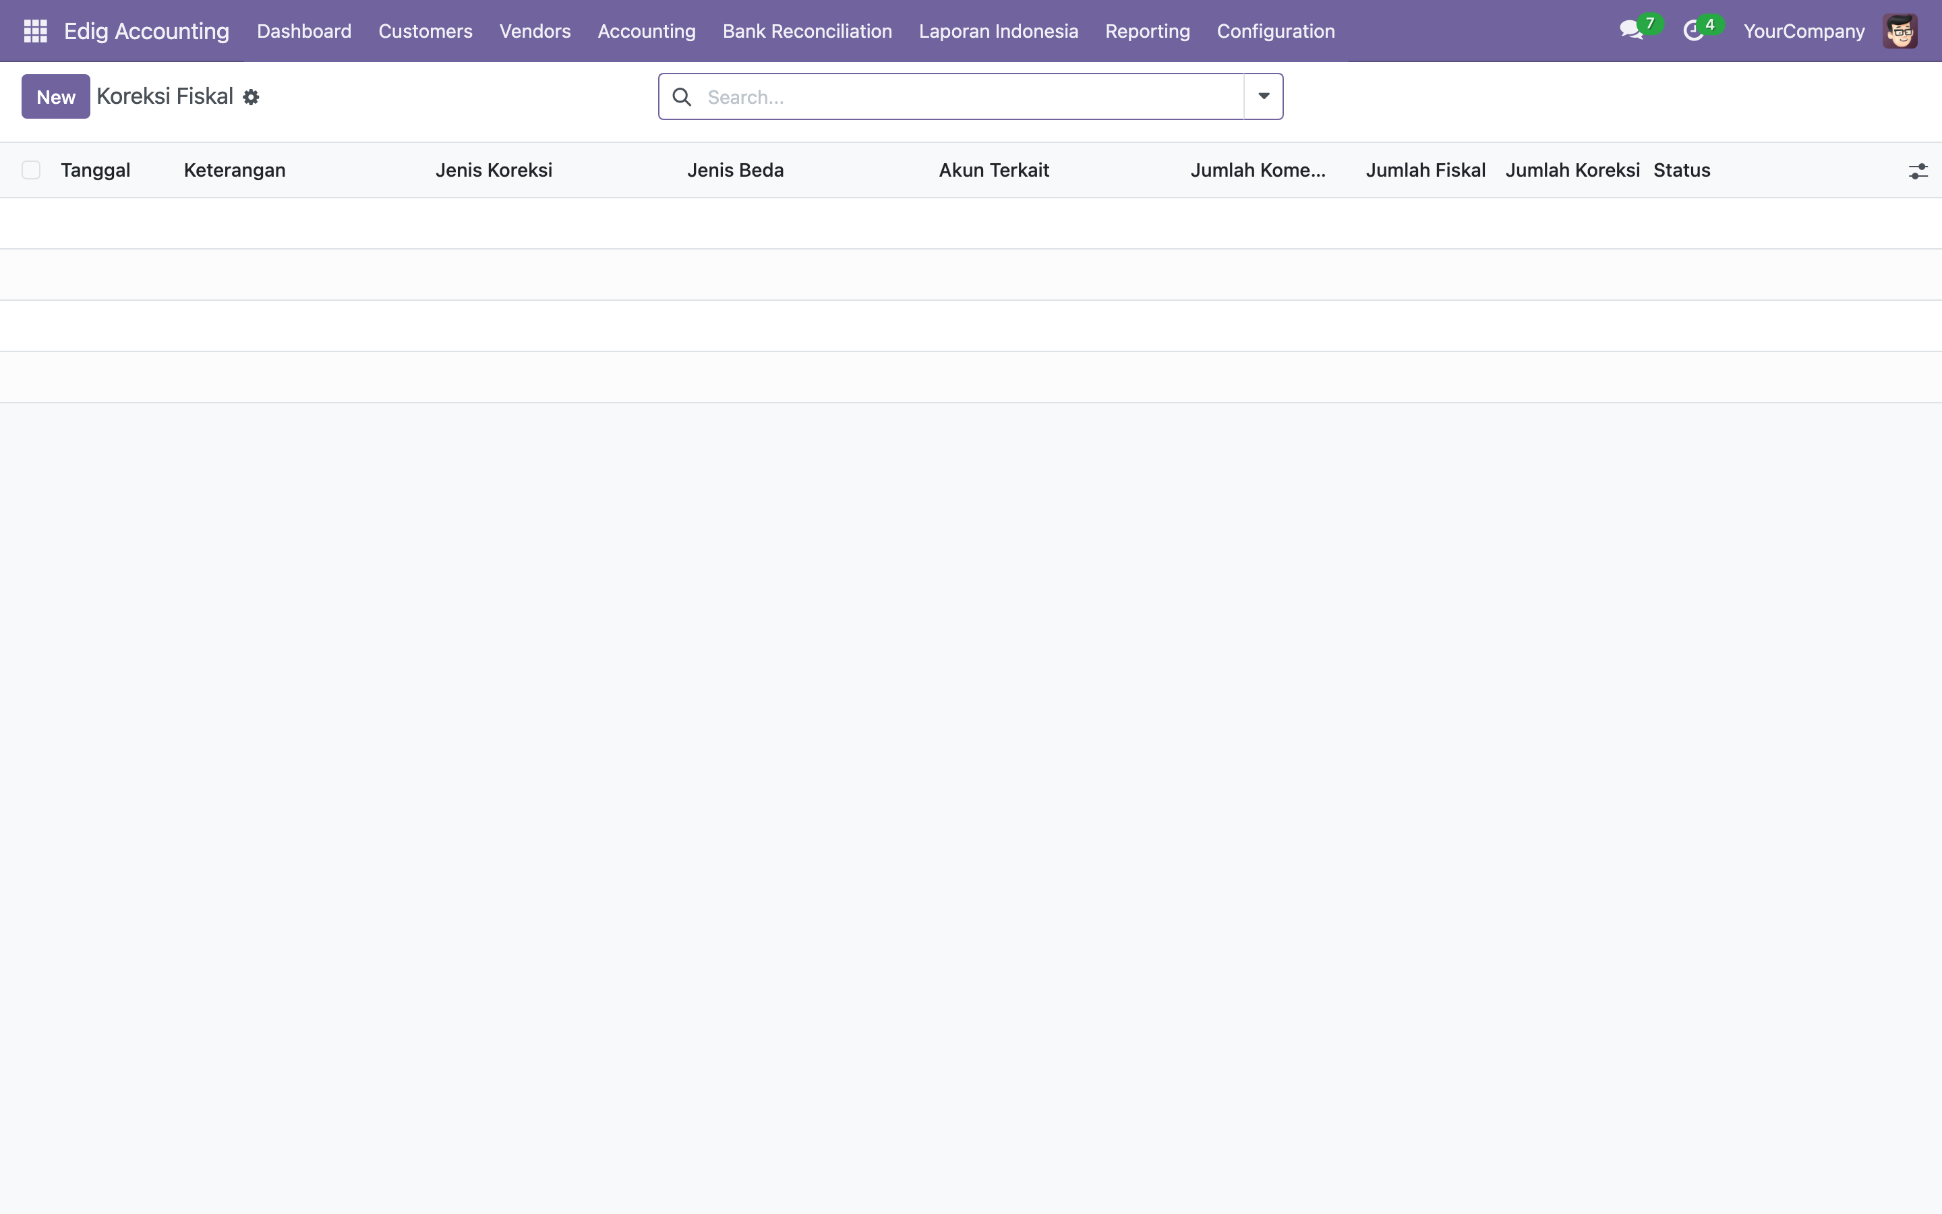This screenshot has width=1942, height=1214.
Task: Open the Reporting menu
Action: coord(1147,31)
